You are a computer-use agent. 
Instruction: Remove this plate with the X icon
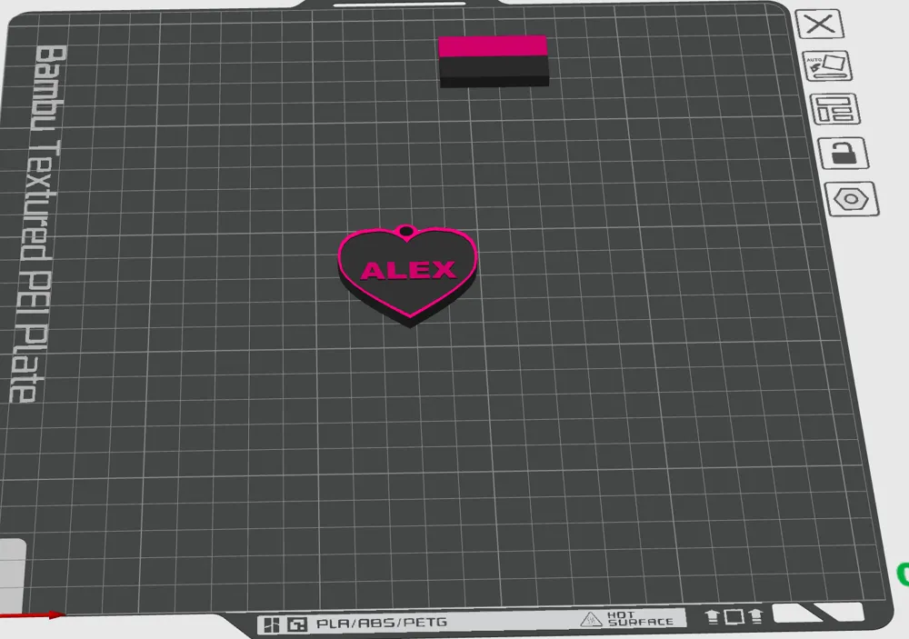coord(819,25)
